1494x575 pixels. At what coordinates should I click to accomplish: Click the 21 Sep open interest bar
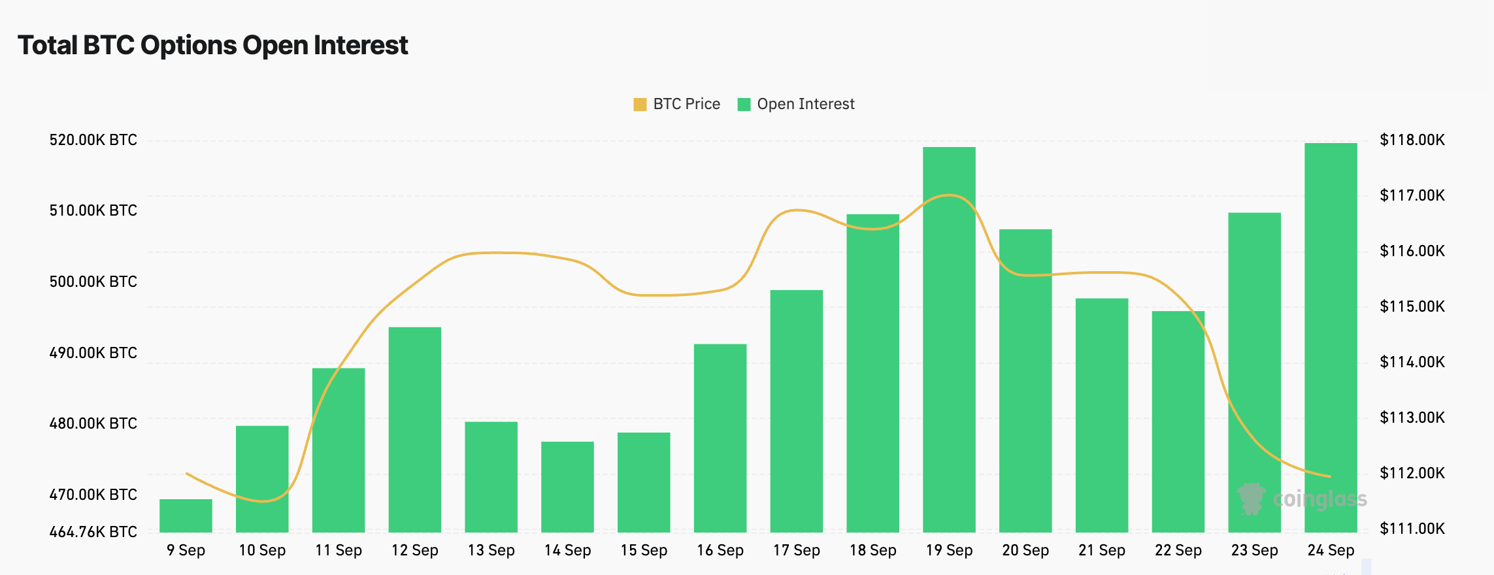point(1102,415)
